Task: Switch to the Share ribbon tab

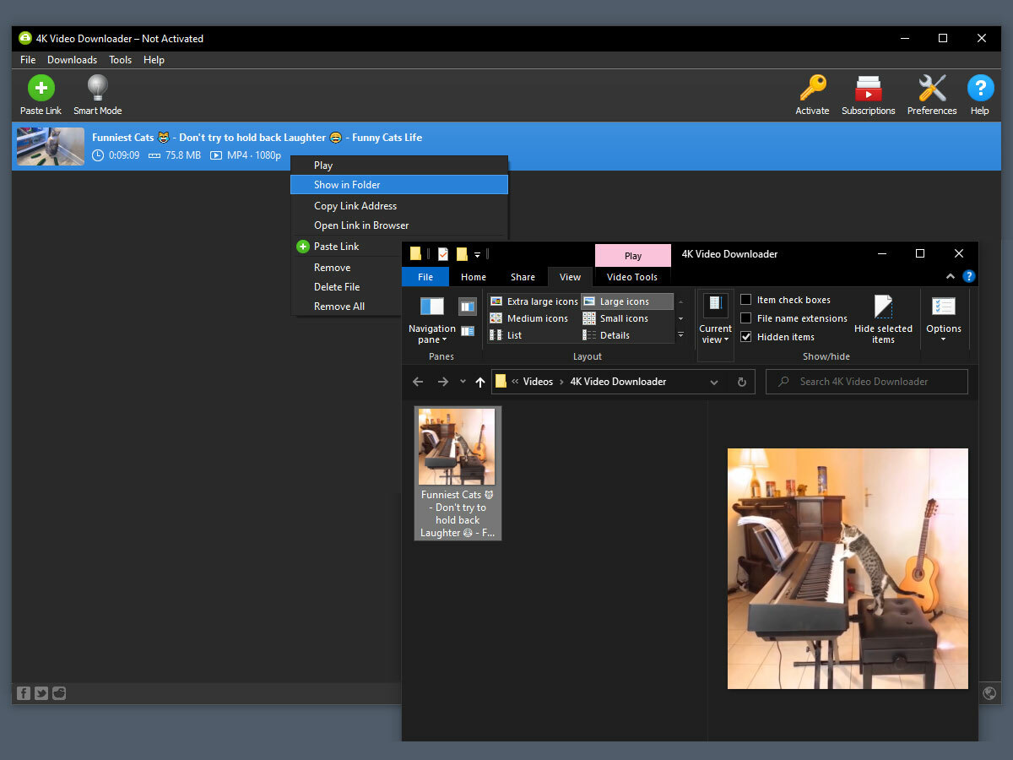Action: [523, 277]
